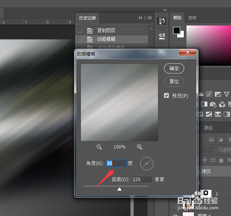Click the angle dial control

click(x=147, y=163)
